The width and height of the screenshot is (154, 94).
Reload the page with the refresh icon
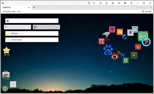click(94, 3)
